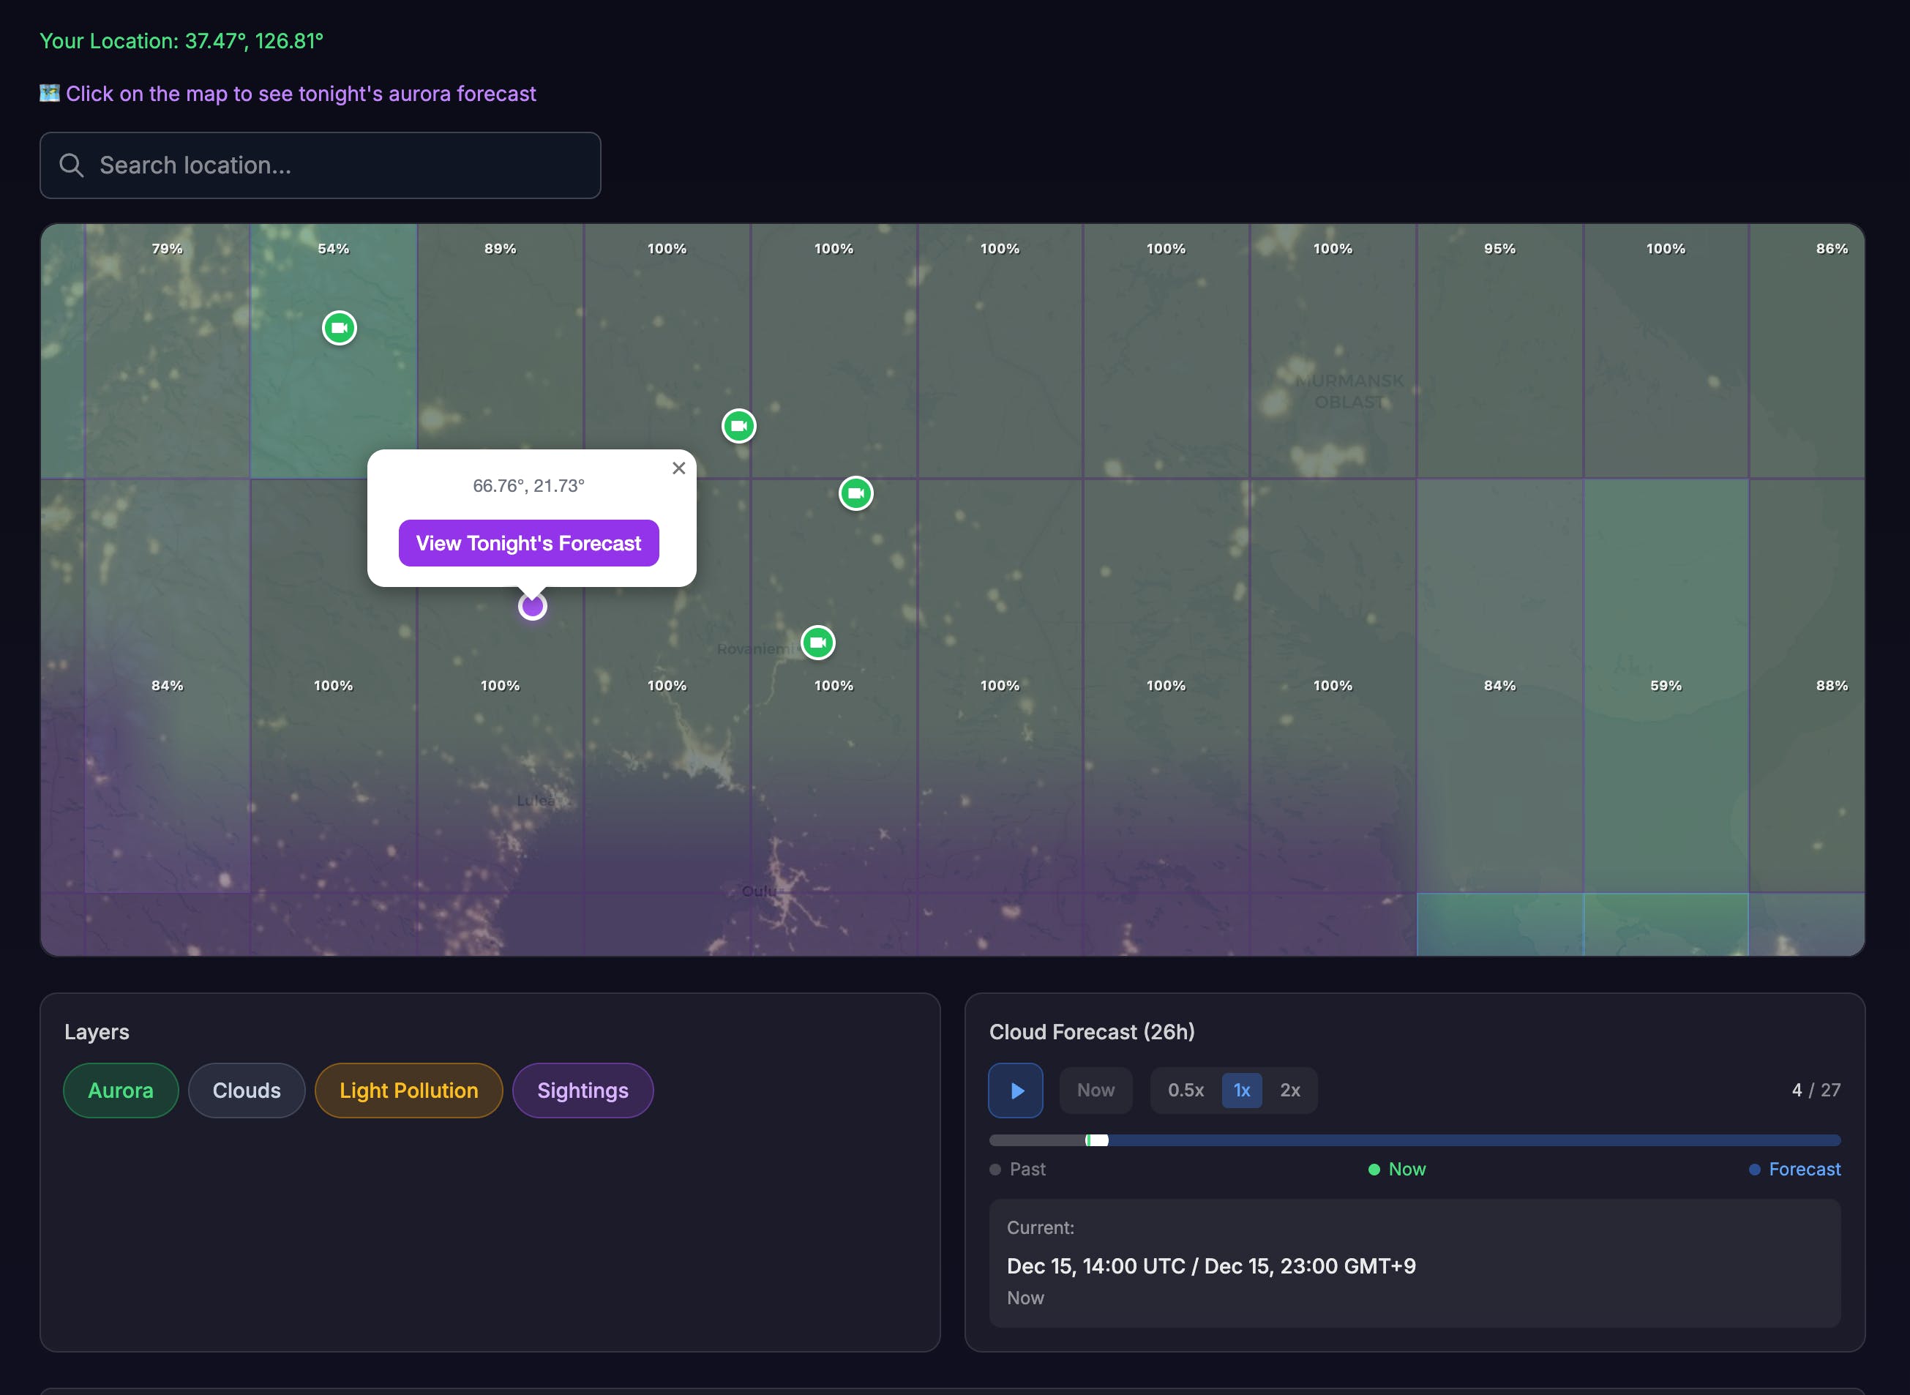Click View Tonight's Forecast button
The image size is (1910, 1395).
pos(528,543)
